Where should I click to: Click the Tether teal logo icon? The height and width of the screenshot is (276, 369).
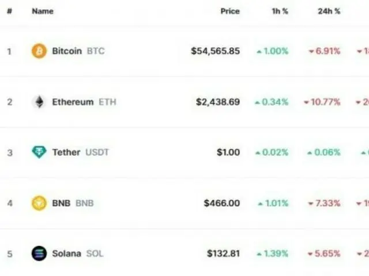coord(39,152)
